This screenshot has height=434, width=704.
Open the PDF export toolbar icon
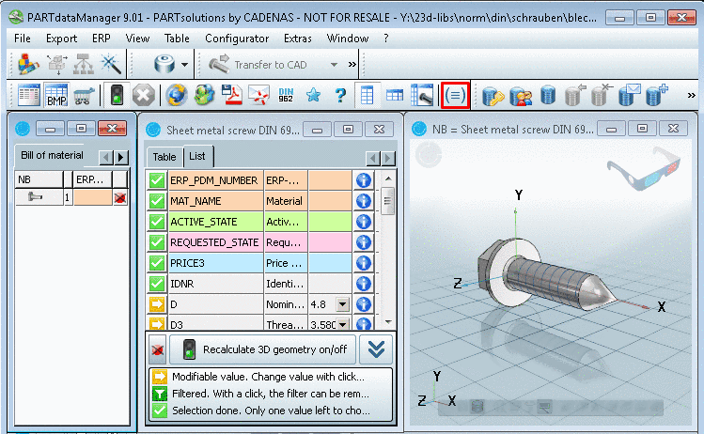tap(231, 95)
